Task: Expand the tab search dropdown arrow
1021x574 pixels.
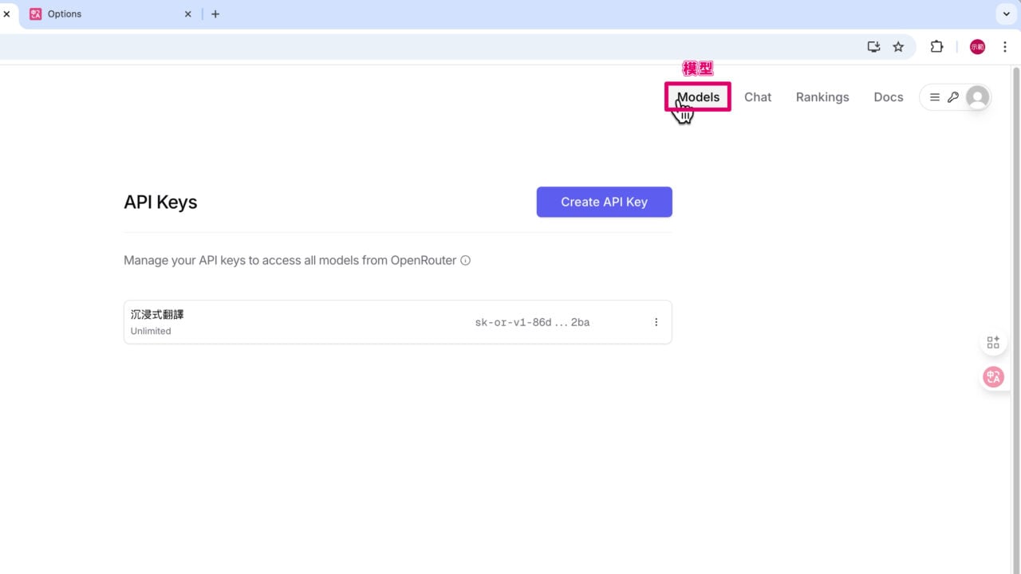Action: [x=1005, y=14]
